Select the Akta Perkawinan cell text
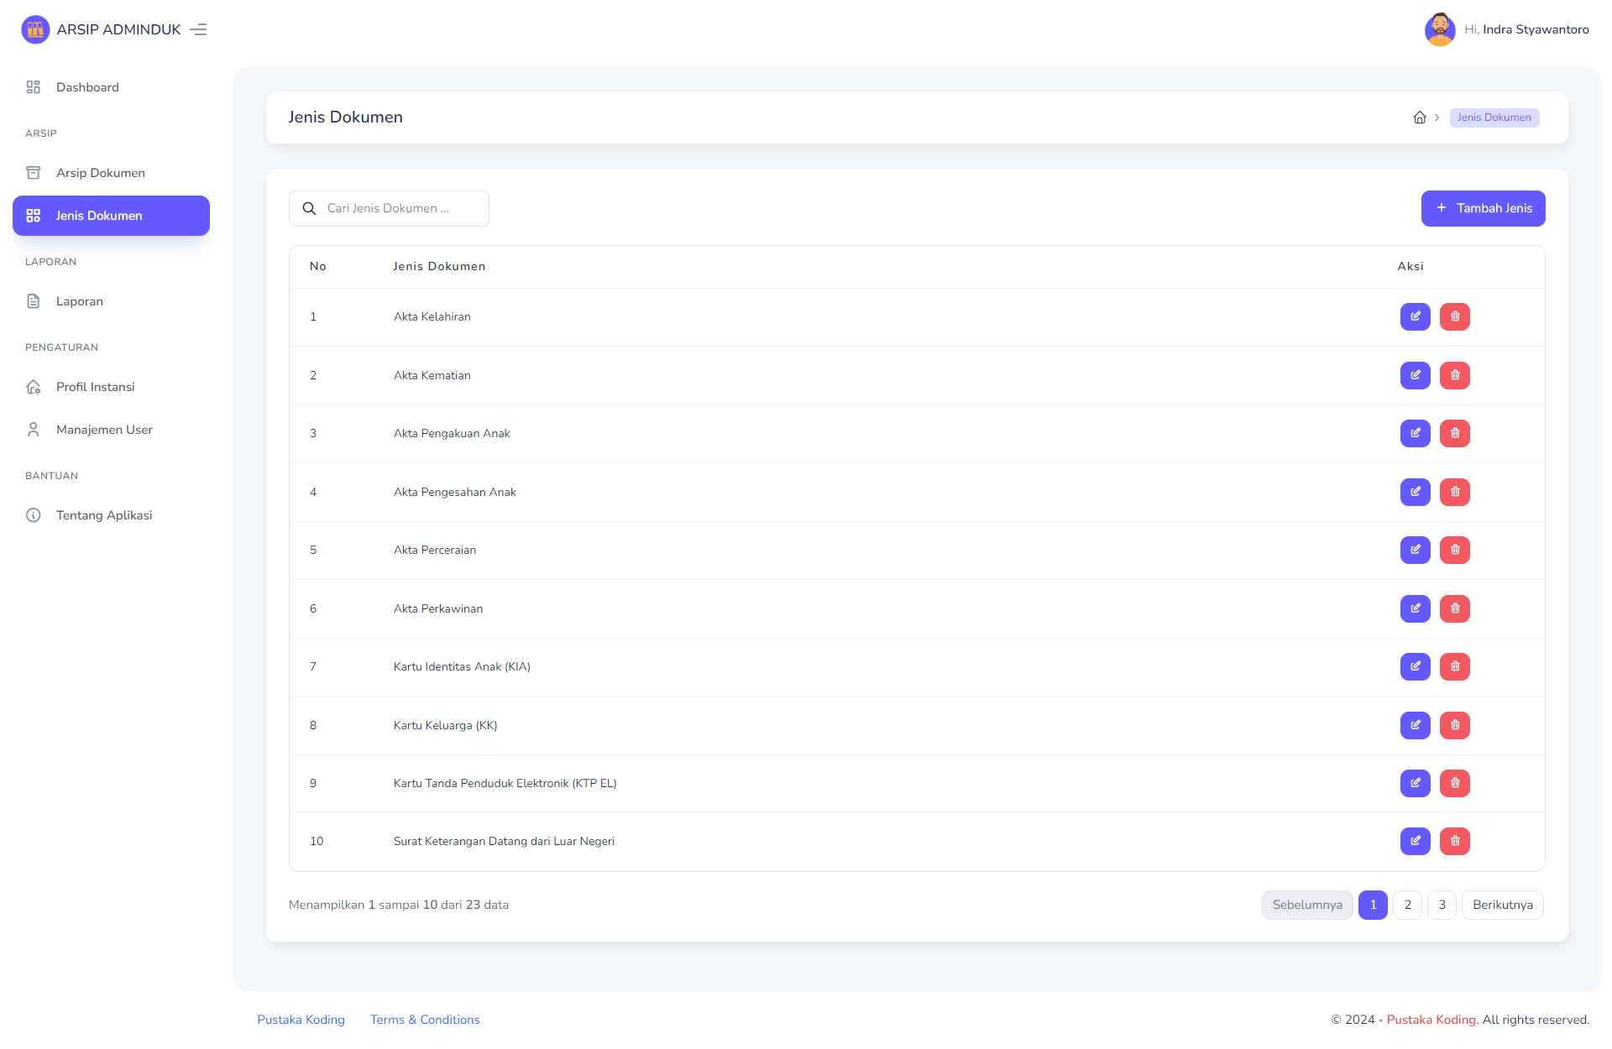The image size is (1612, 1049). pyautogui.click(x=438, y=608)
